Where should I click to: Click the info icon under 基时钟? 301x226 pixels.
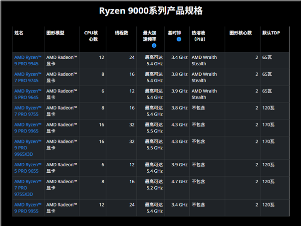(x=179, y=39)
